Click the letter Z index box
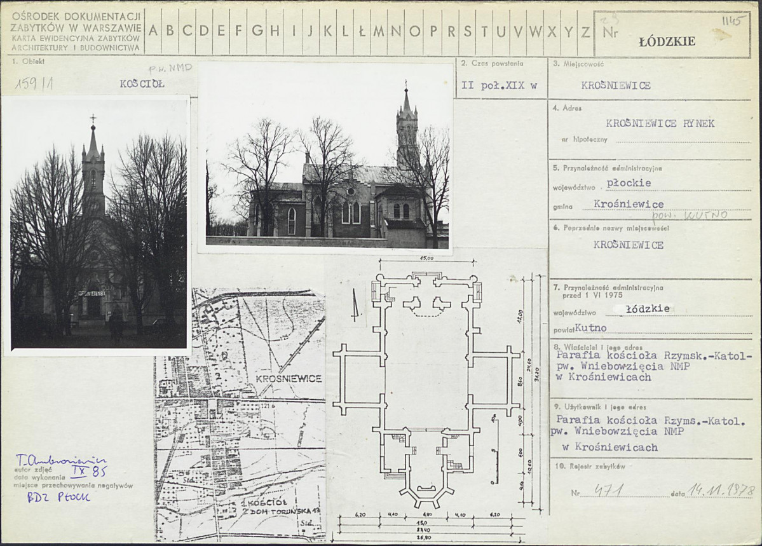762x546 pixels. tap(585, 31)
